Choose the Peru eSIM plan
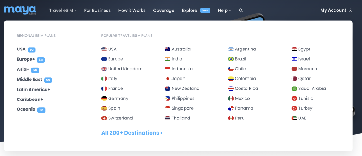The image size is (362, 156). coord(237,118)
